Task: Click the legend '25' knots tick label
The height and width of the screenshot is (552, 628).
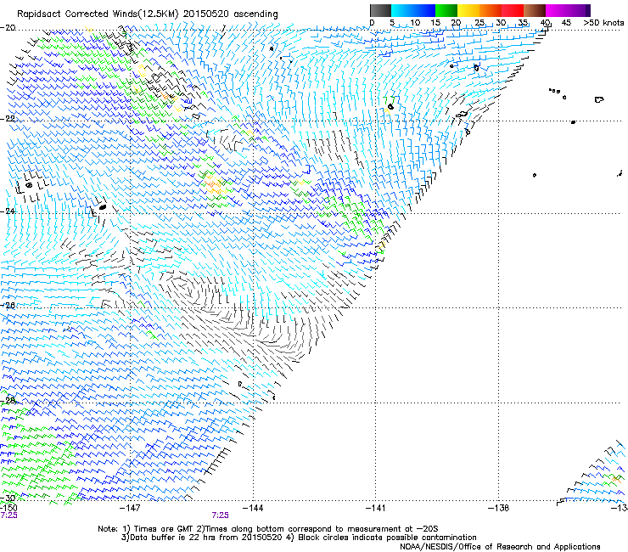Action: coord(479,23)
